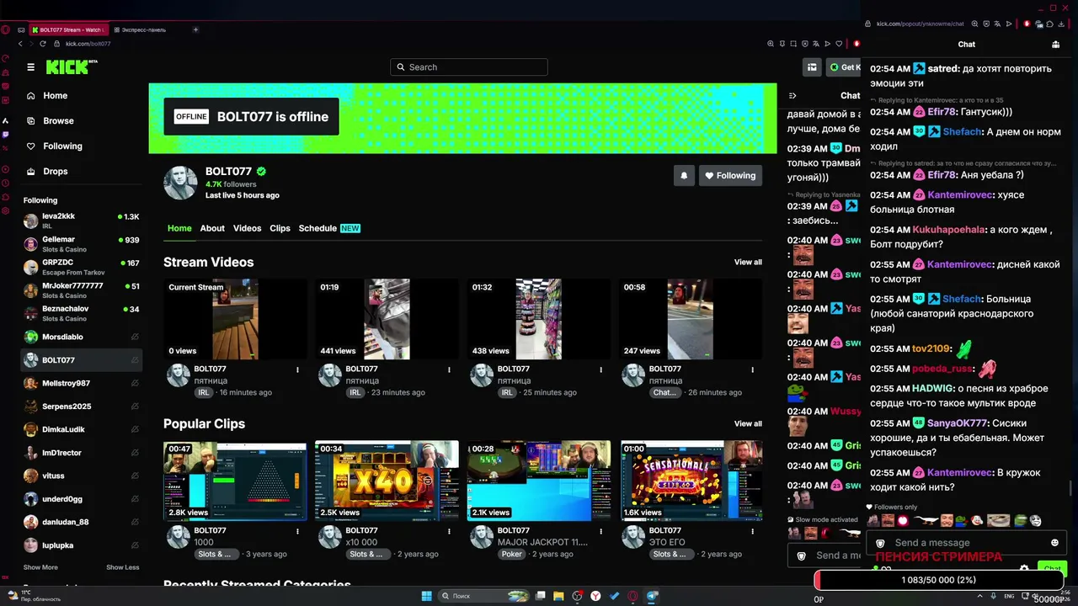The height and width of the screenshot is (606, 1078).
Task: Play the 2.8K views popular clip
Action: pos(235,481)
